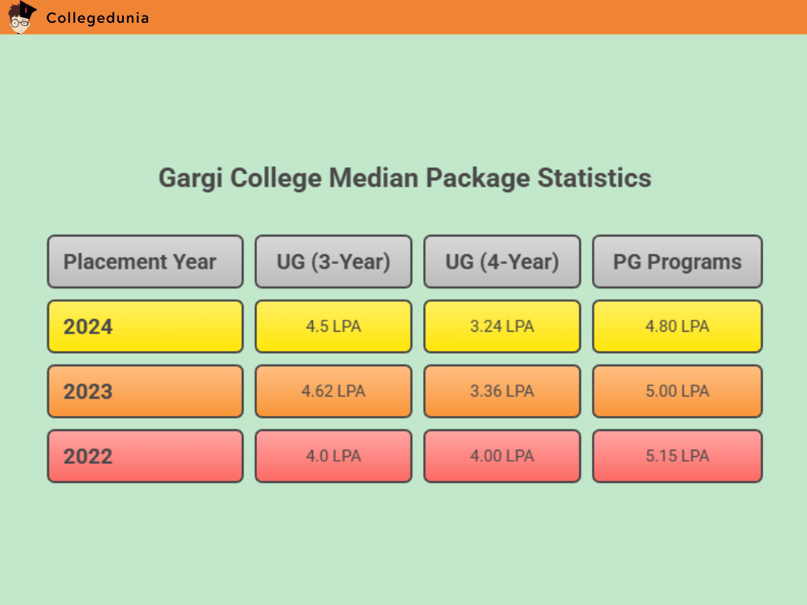
Task: Select the Placement Year header cell
Action: 145,262
